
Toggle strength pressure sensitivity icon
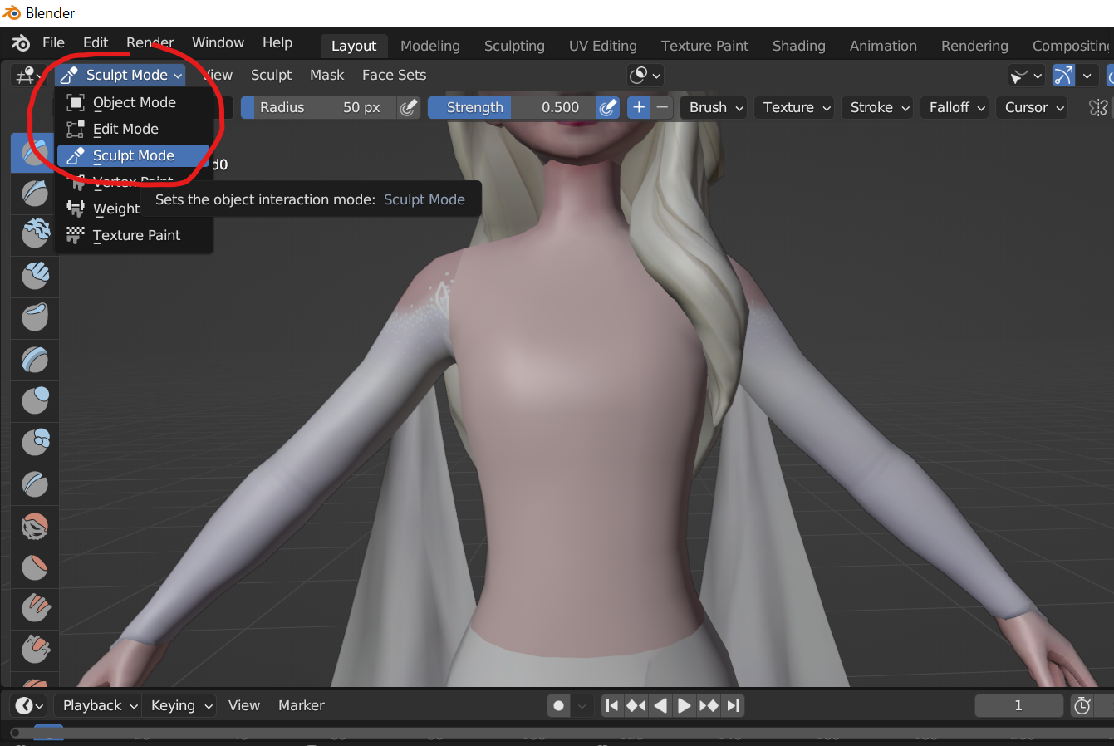(x=608, y=107)
